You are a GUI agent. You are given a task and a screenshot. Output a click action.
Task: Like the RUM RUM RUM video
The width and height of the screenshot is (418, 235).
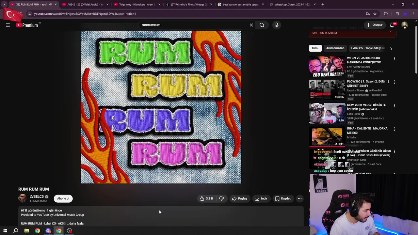pyautogui.click(x=206, y=198)
